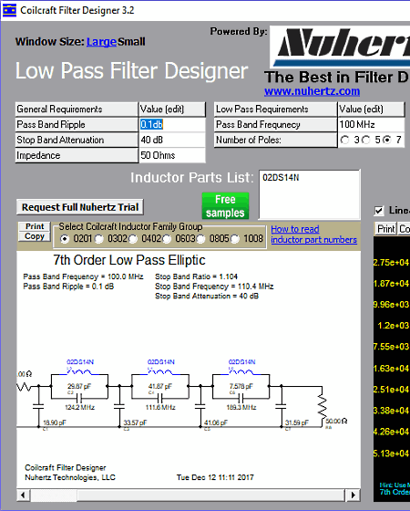This screenshot has width=410, height=511.
Task: Open the www.nuhertz.com link
Action: tap(312, 91)
